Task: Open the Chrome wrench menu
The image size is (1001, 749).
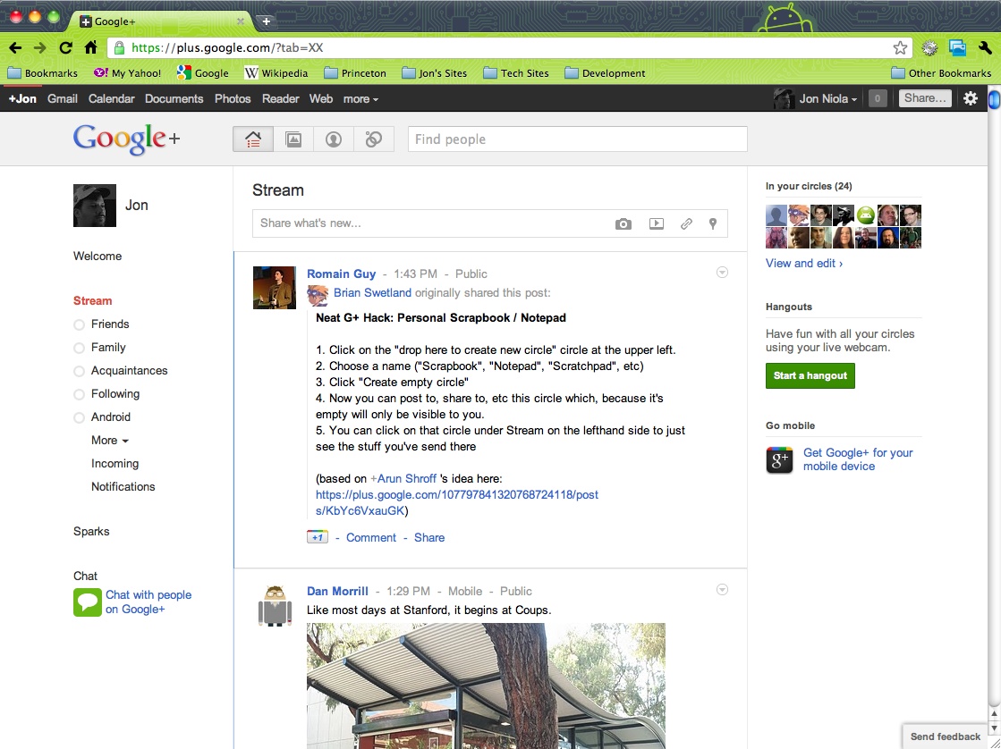Action: (984, 48)
